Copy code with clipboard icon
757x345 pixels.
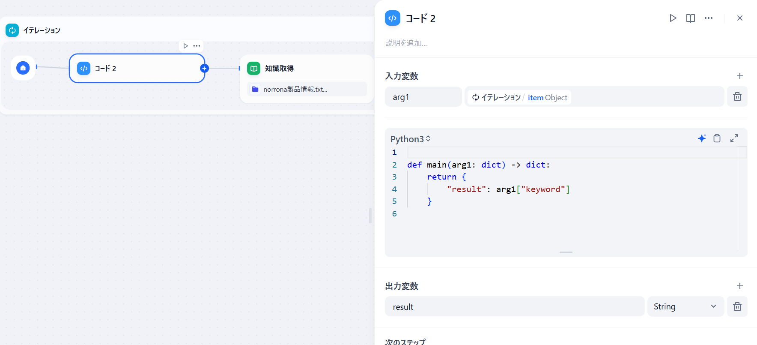tap(717, 138)
